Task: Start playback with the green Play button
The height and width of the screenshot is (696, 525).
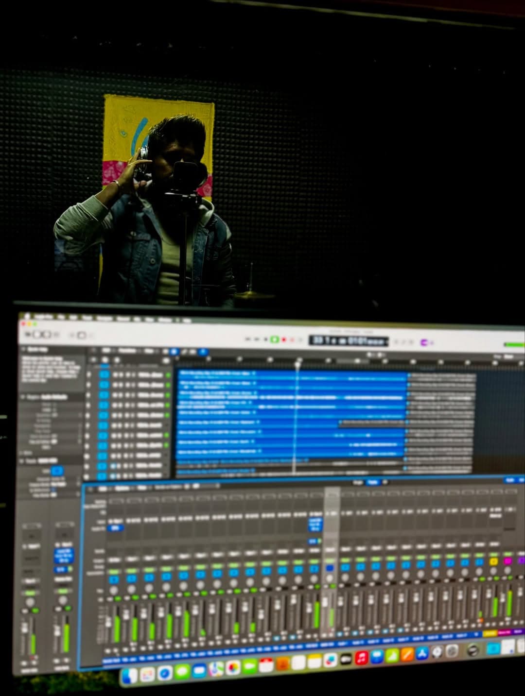Action: (x=275, y=339)
